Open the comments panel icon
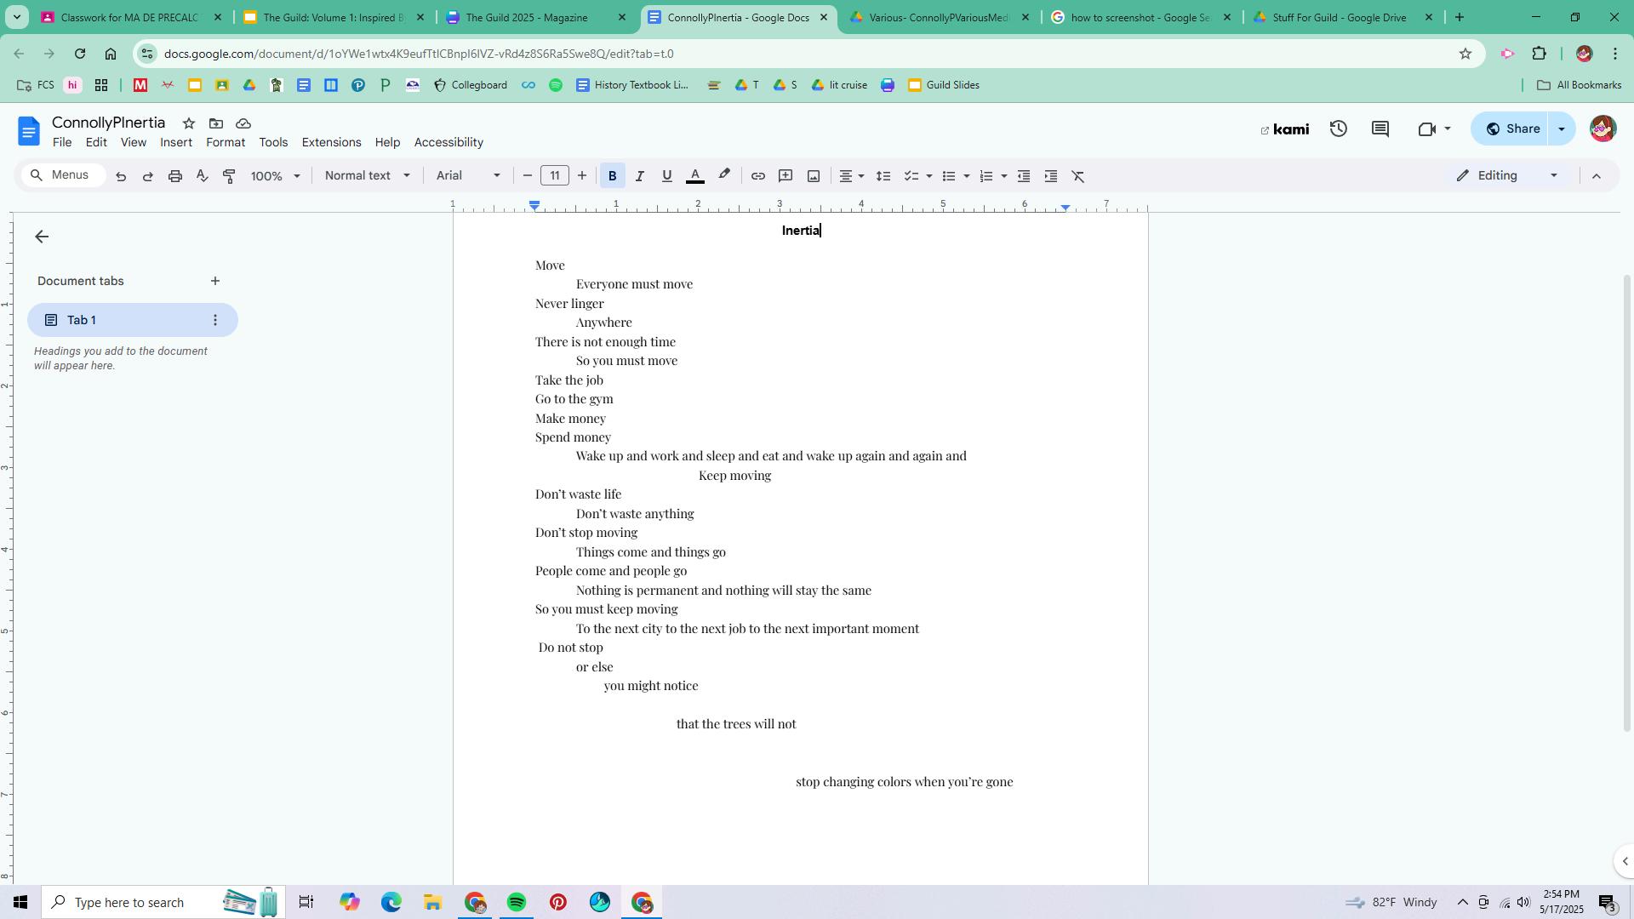 click(1380, 129)
